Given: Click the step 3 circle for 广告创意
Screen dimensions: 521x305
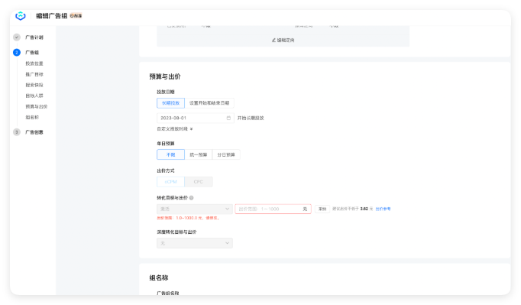Looking at the screenshot, I should [17, 132].
